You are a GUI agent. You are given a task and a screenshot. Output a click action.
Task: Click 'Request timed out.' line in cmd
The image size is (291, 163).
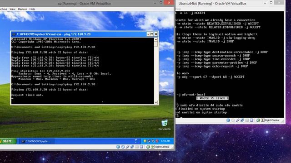pos(27,95)
